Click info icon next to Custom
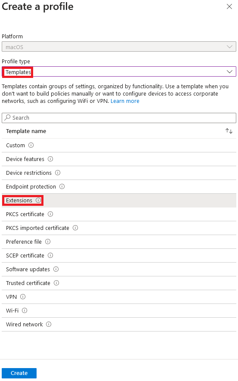This screenshot has width=238, height=381. [x=31, y=146]
